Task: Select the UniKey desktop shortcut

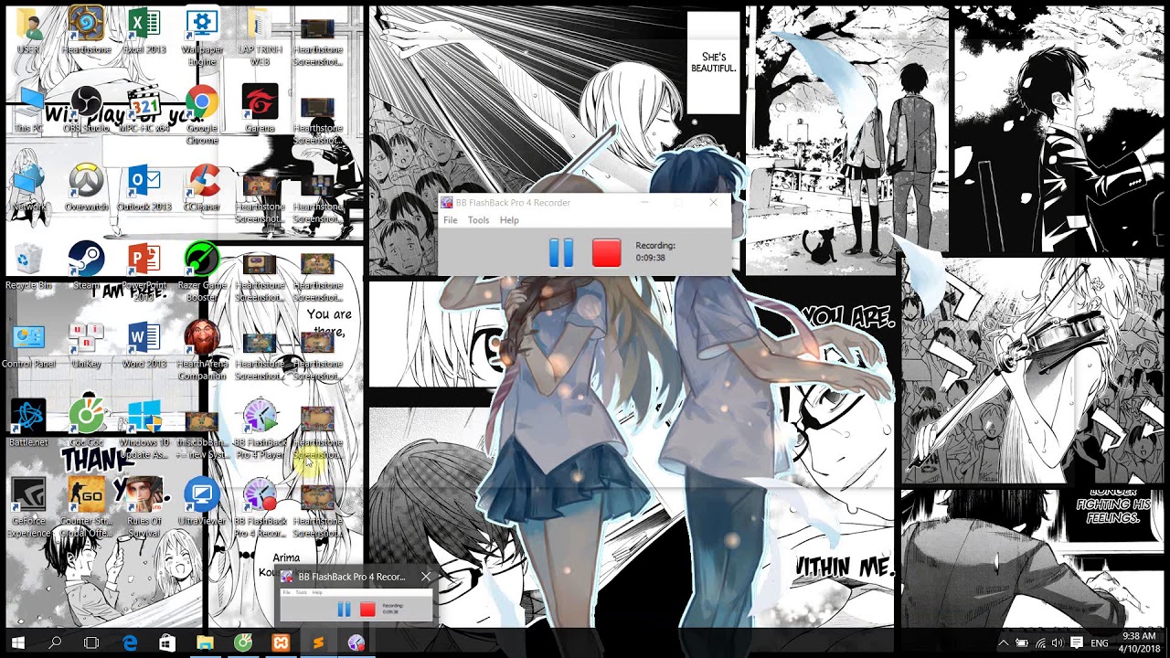Action: pos(87,345)
